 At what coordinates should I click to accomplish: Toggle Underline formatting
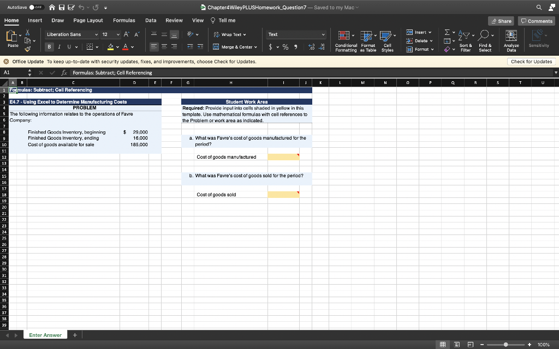coord(69,47)
